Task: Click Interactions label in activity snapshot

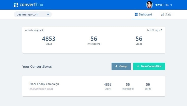Action: tap(94, 44)
